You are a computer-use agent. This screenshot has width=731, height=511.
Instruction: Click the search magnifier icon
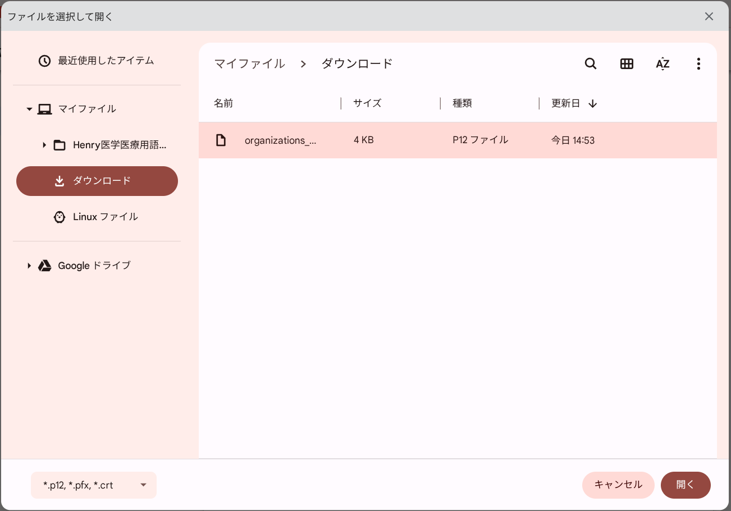[x=590, y=63]
